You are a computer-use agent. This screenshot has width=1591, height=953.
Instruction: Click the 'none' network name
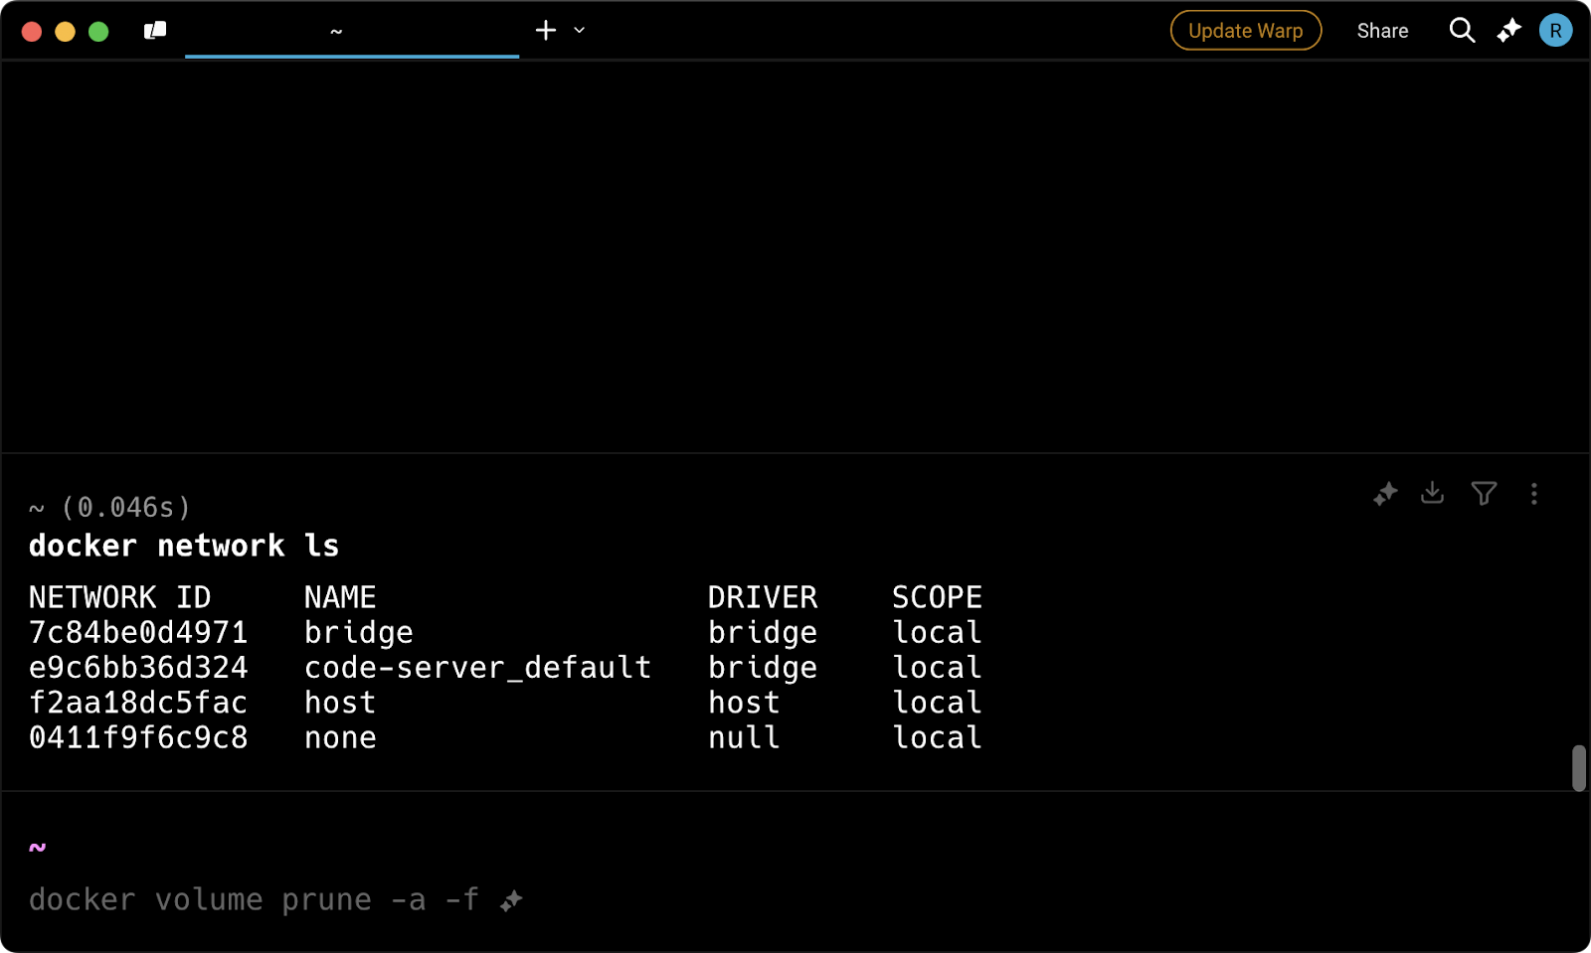pyautogui.click(x=340, y=738)
